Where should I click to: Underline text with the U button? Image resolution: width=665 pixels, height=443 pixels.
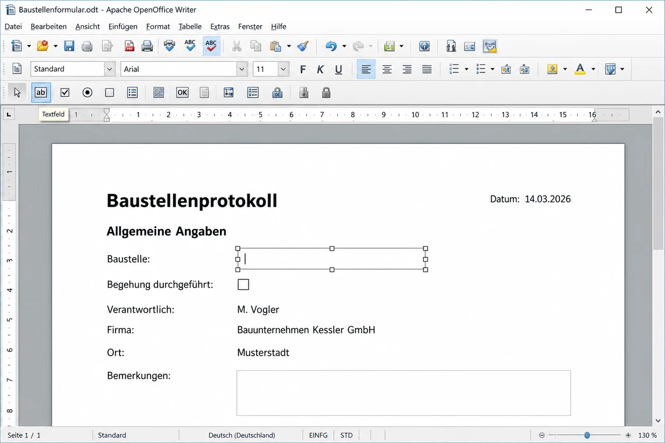coord(338,69)
